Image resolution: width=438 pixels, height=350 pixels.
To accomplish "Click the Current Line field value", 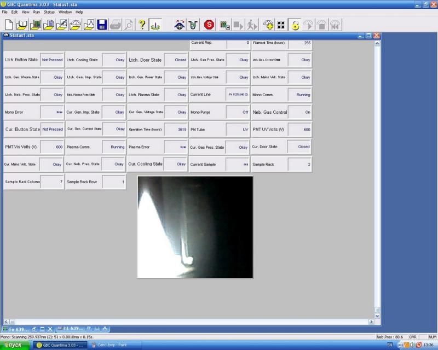I will click(x=238, y=95).
